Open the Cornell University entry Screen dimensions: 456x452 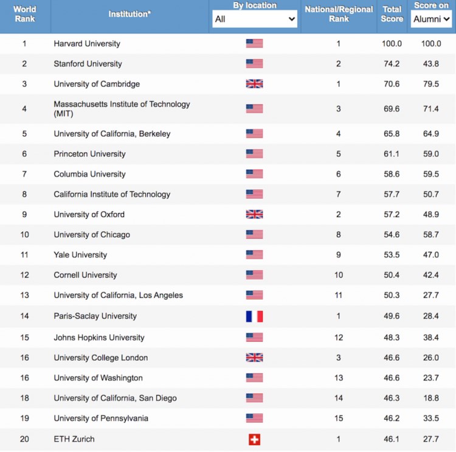pos(85,275)
